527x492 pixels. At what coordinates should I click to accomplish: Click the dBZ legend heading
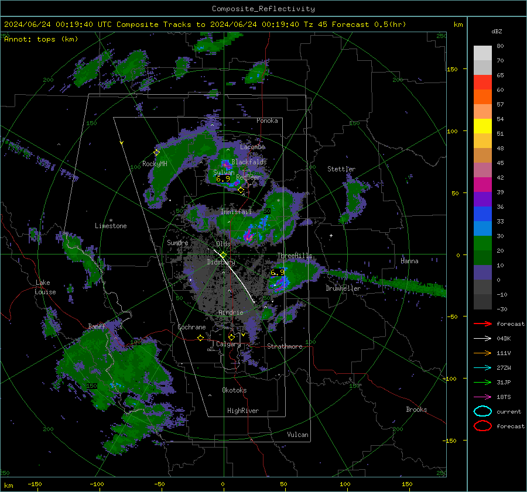pos(497,31)
